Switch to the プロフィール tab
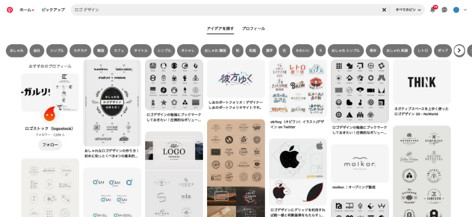The width and height of the screenshot is (472, 217). [254, 28]
